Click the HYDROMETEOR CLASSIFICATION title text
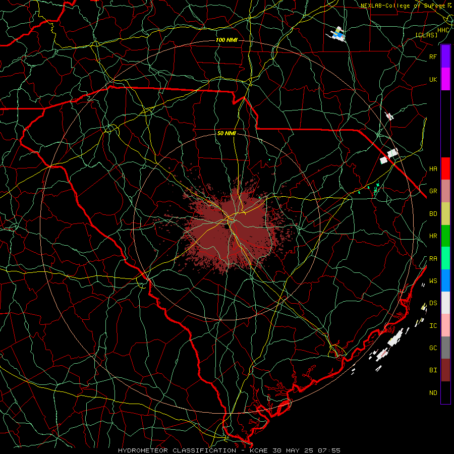This screenshot has height=454, width=454. pyautogui.click(x=177, y=450)
